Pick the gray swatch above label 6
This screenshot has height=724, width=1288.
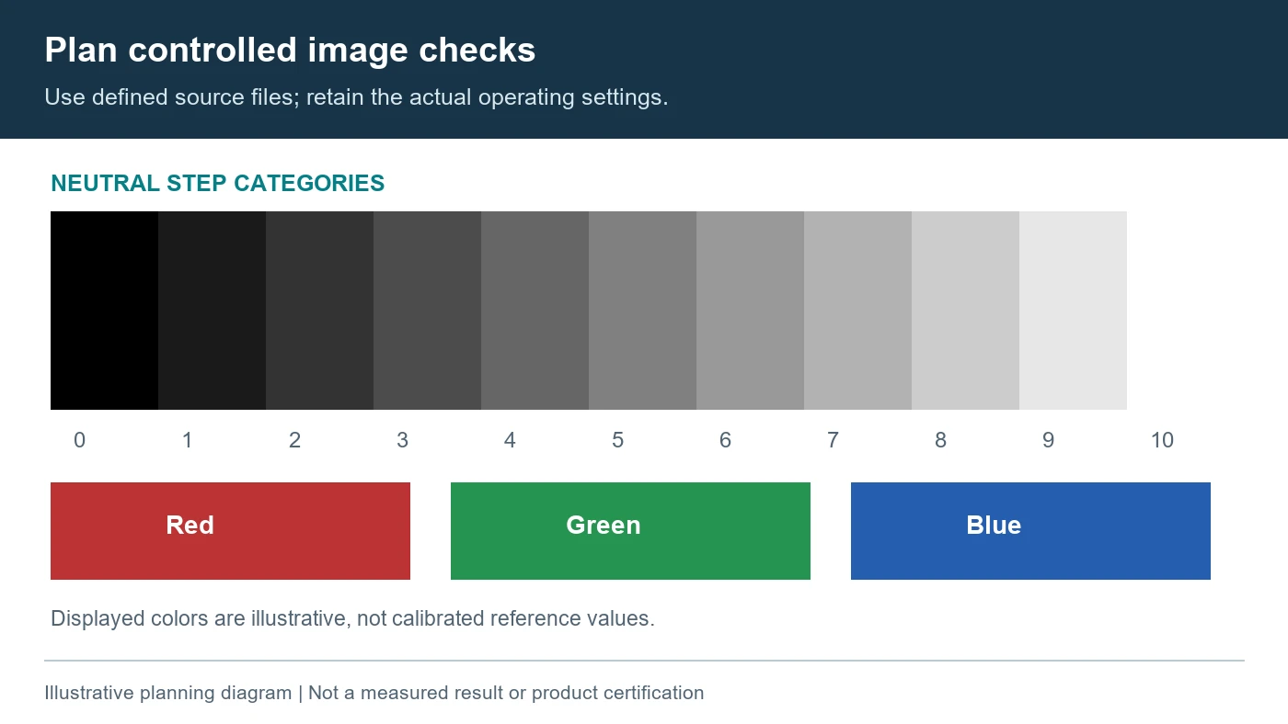pyautogui.click(x=750, y=311)
